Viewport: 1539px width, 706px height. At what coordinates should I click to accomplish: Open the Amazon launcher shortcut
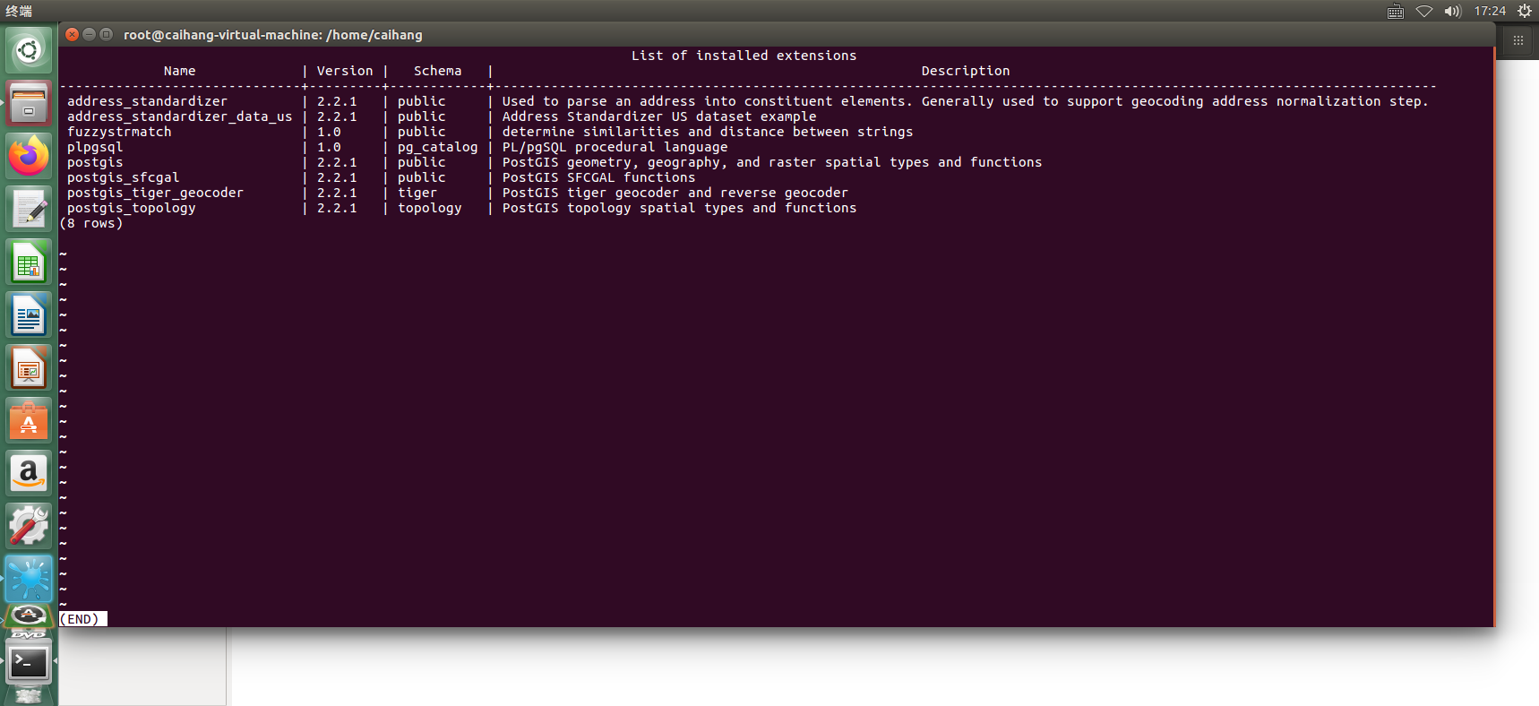(29, 472)
